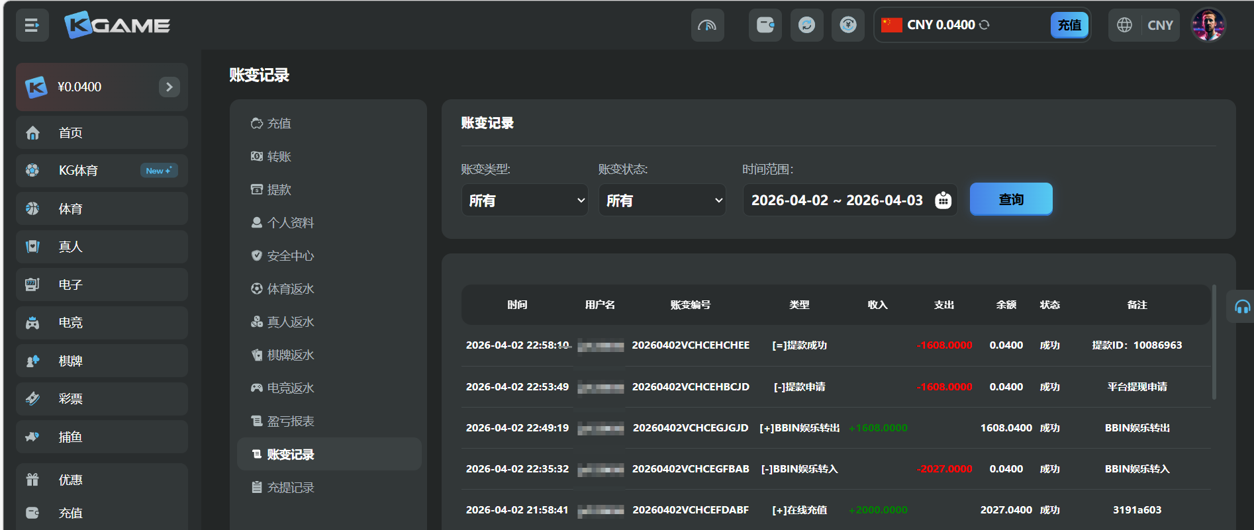Screen dimensions: 1254x530
Task: Click 提款ID: 10086963 remark
Action: (x=1137, y=345)
